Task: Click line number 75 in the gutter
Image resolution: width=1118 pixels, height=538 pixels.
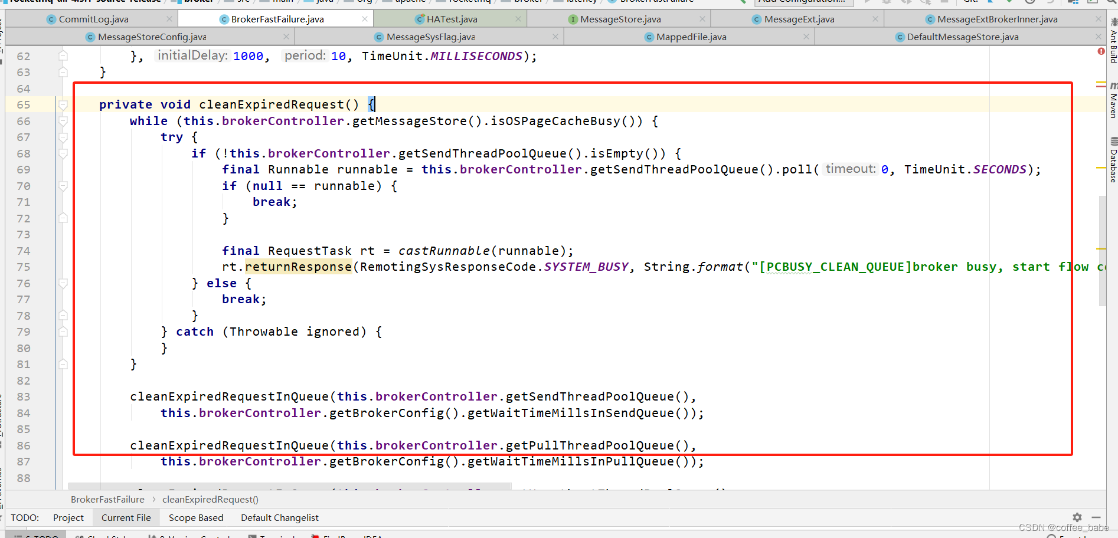Action: point(24,267)
